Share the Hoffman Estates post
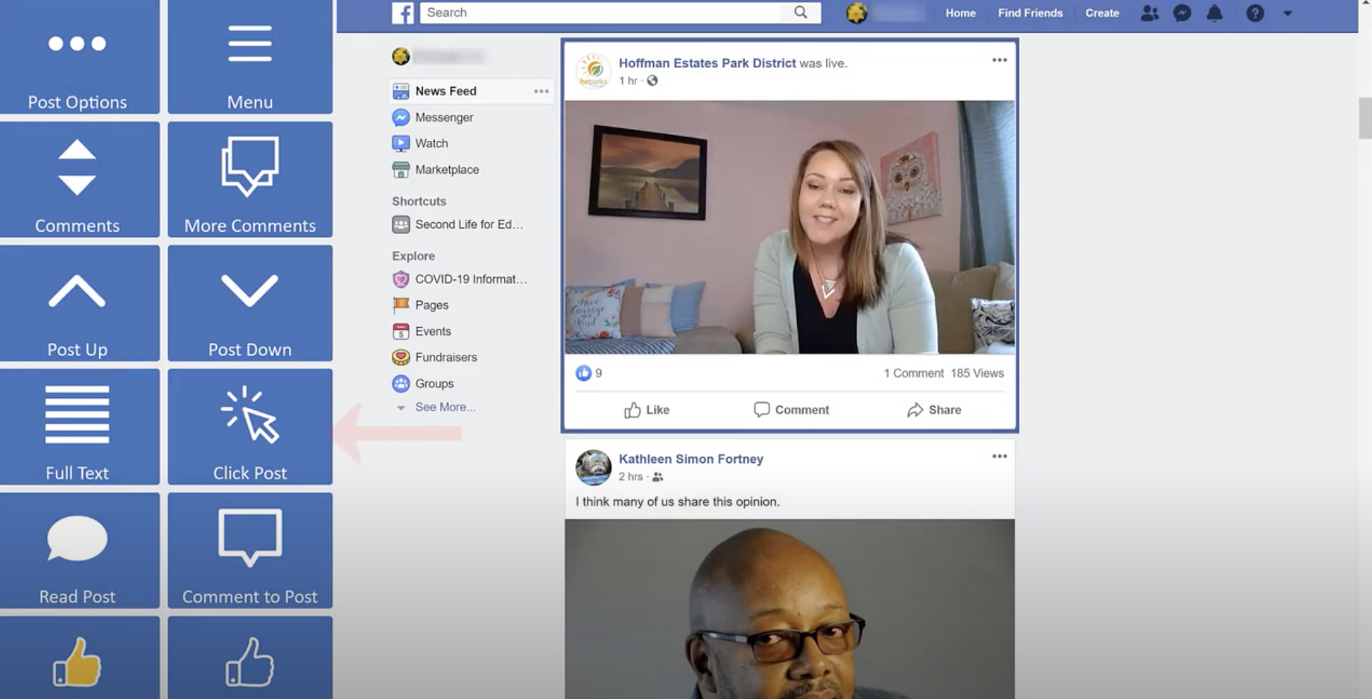The image size is (1372, 699). (934, 410)
